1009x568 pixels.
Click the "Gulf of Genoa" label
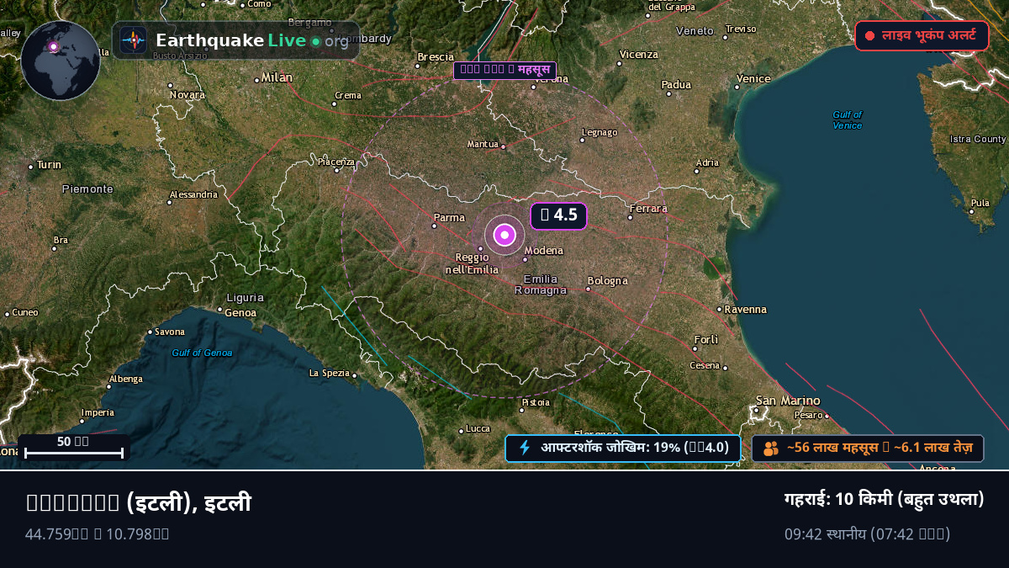[x=202, y=353]
